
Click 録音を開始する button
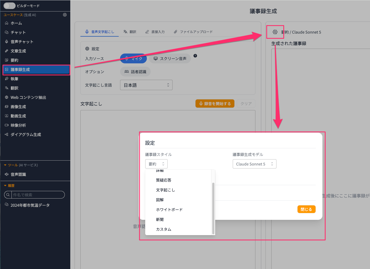[215, 104]
